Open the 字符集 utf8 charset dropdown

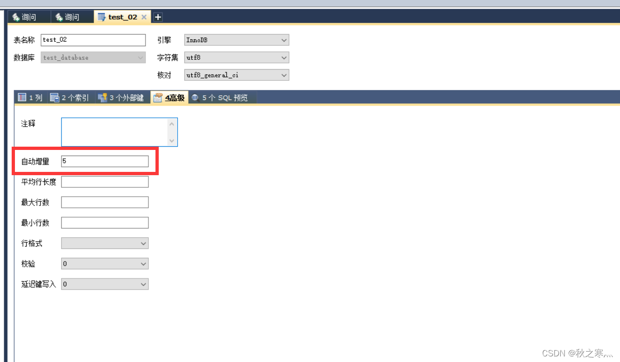click(237, 57)
